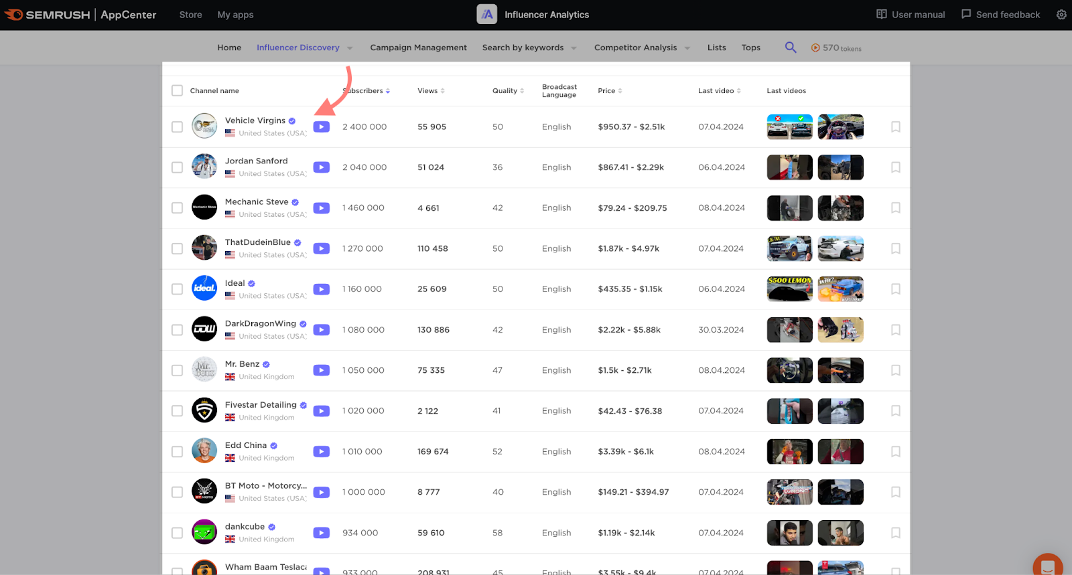Open the YouTube icon for Fivestar Detailing
The height and width of the screenshot is (575, 1072).
coord(322,411)
